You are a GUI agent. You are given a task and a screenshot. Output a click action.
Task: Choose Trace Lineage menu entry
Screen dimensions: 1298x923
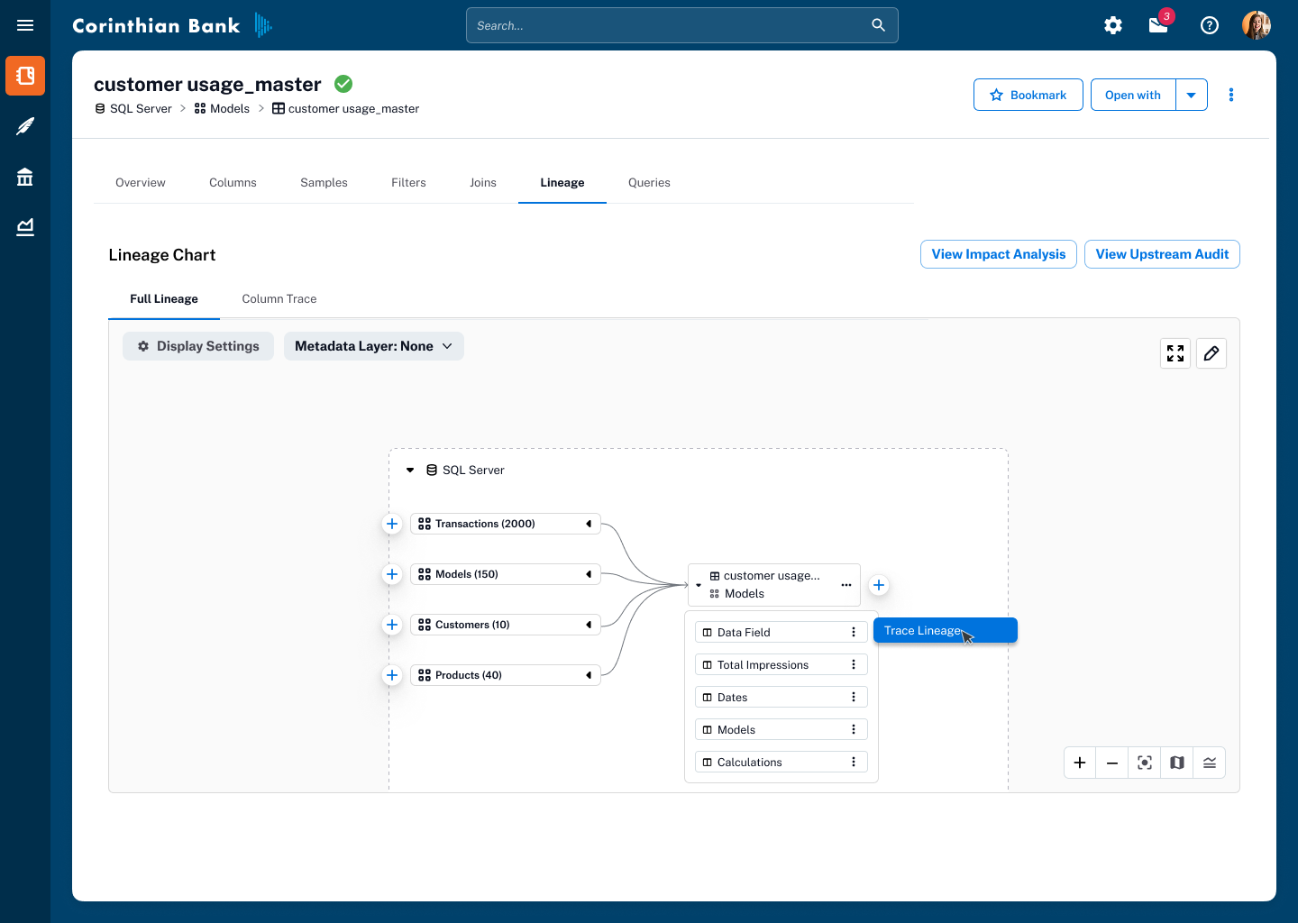(x=946, y=630)
